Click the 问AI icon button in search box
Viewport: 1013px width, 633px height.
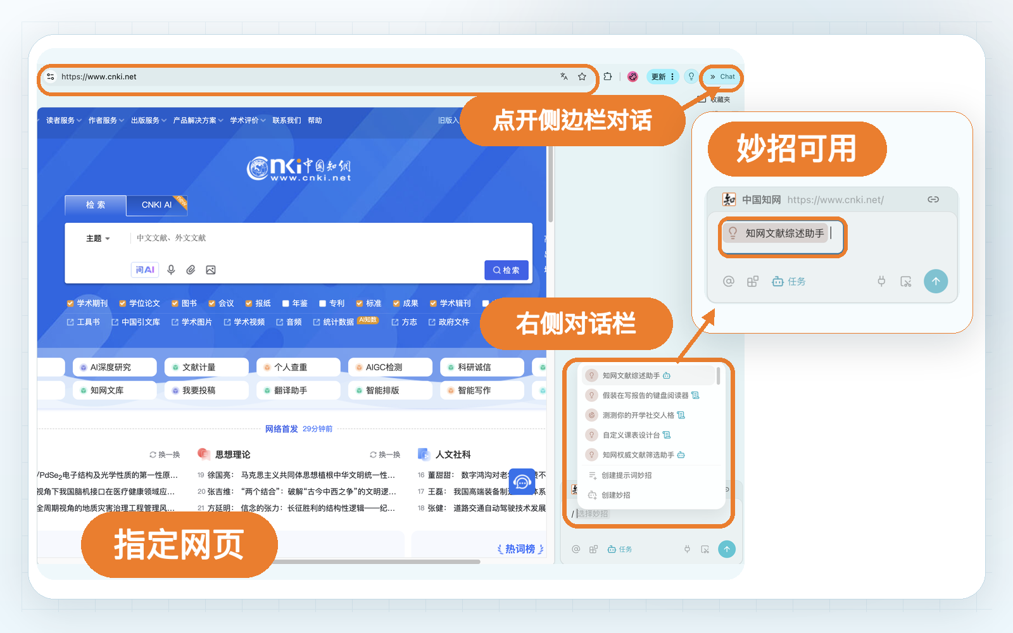coord(145,270)
